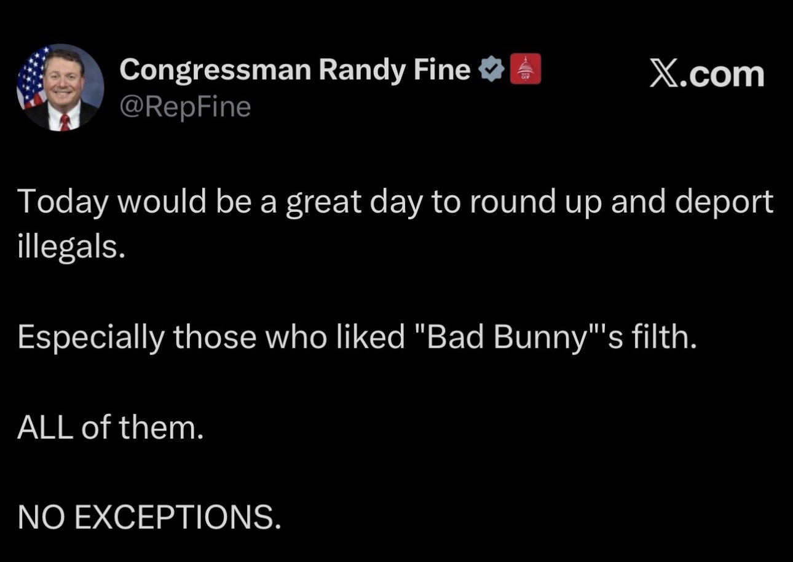
Task: Click the "ALL of them." line
Action: 110,427
